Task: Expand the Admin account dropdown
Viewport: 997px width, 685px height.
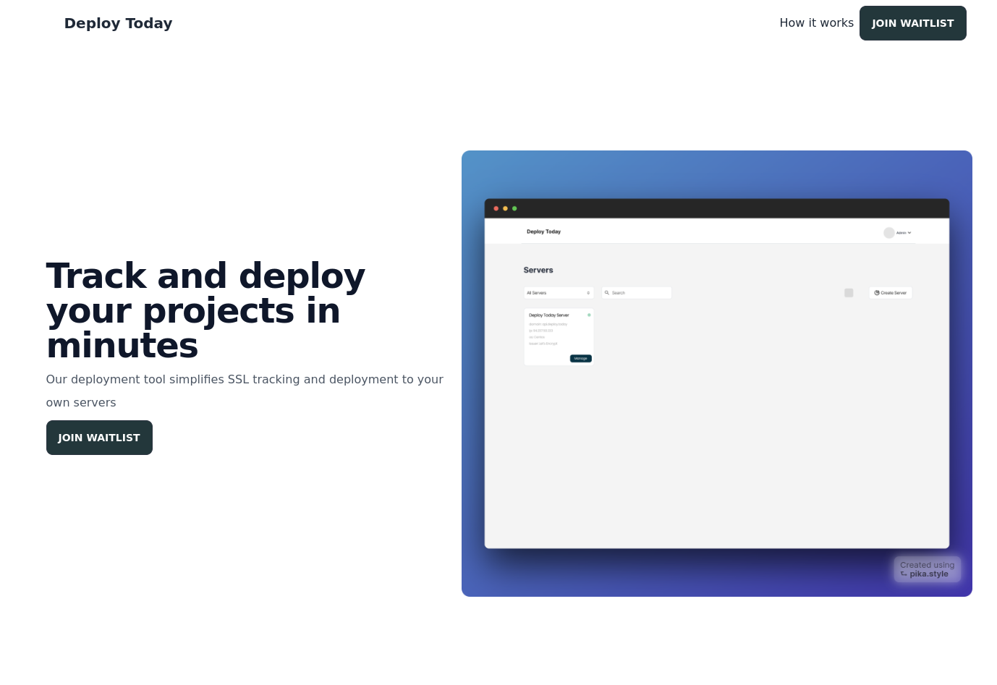Action: pyautogui.click(x=898, y=232)
